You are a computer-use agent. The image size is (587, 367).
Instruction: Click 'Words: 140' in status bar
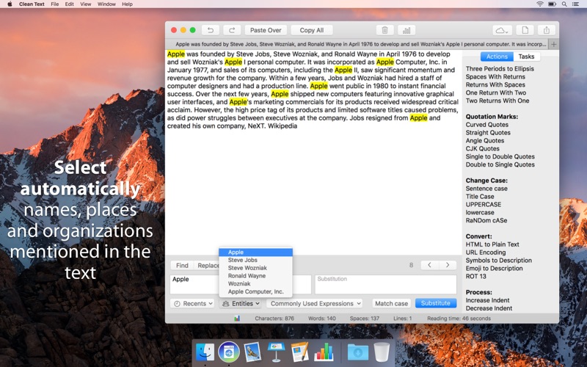coord(322,319)
